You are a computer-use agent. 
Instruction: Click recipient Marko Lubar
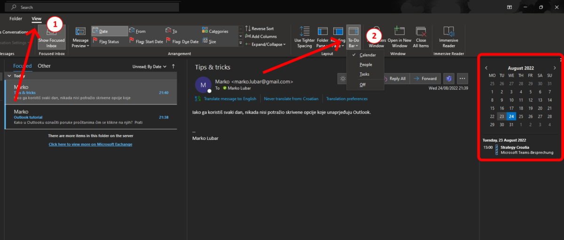[240, 88]
